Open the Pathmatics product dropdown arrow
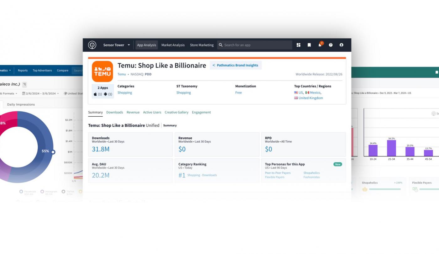Screen dimensions: 439x254 coord(10,71)
